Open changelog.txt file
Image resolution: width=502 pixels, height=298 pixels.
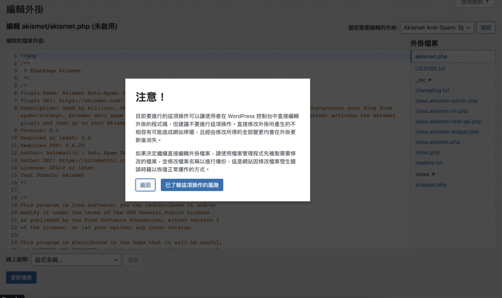click(432, 90)
